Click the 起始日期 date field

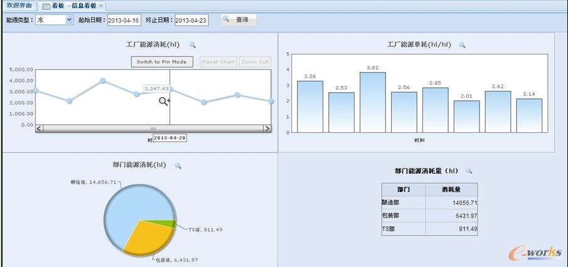pyautogui.click(x=124, y=21)
